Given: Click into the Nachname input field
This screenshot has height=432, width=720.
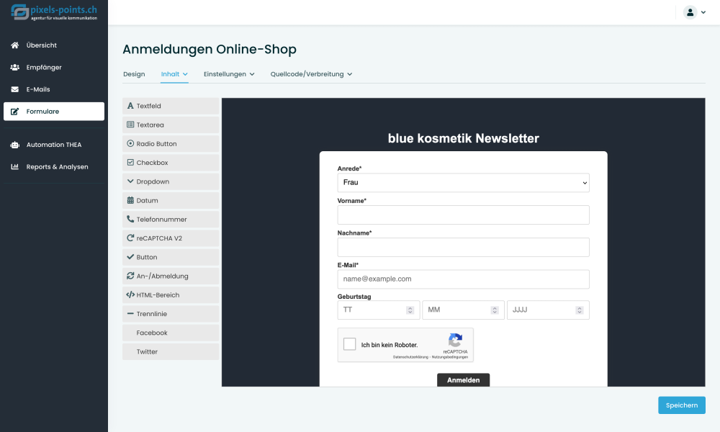Looking at the screenshot, I should coord(463,247).
